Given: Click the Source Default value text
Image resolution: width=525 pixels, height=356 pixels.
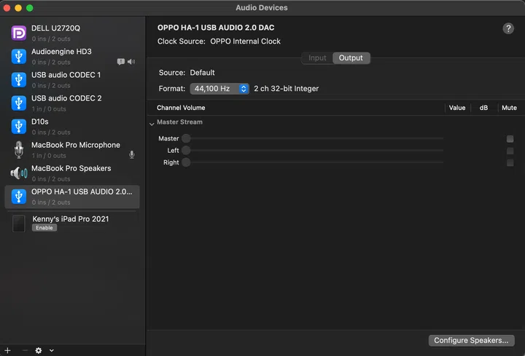Looking at the screenshot, I should coord(202,73).
